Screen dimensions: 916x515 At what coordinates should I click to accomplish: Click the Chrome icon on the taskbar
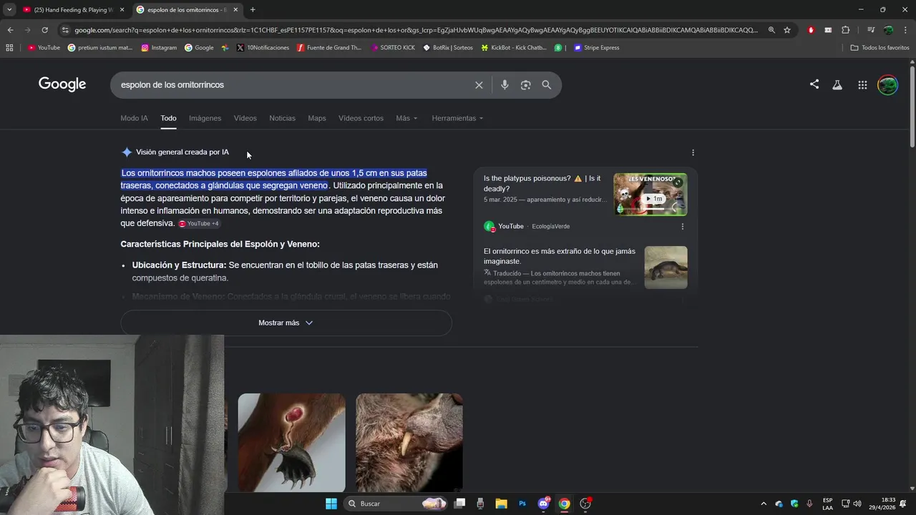click(564, 504)
